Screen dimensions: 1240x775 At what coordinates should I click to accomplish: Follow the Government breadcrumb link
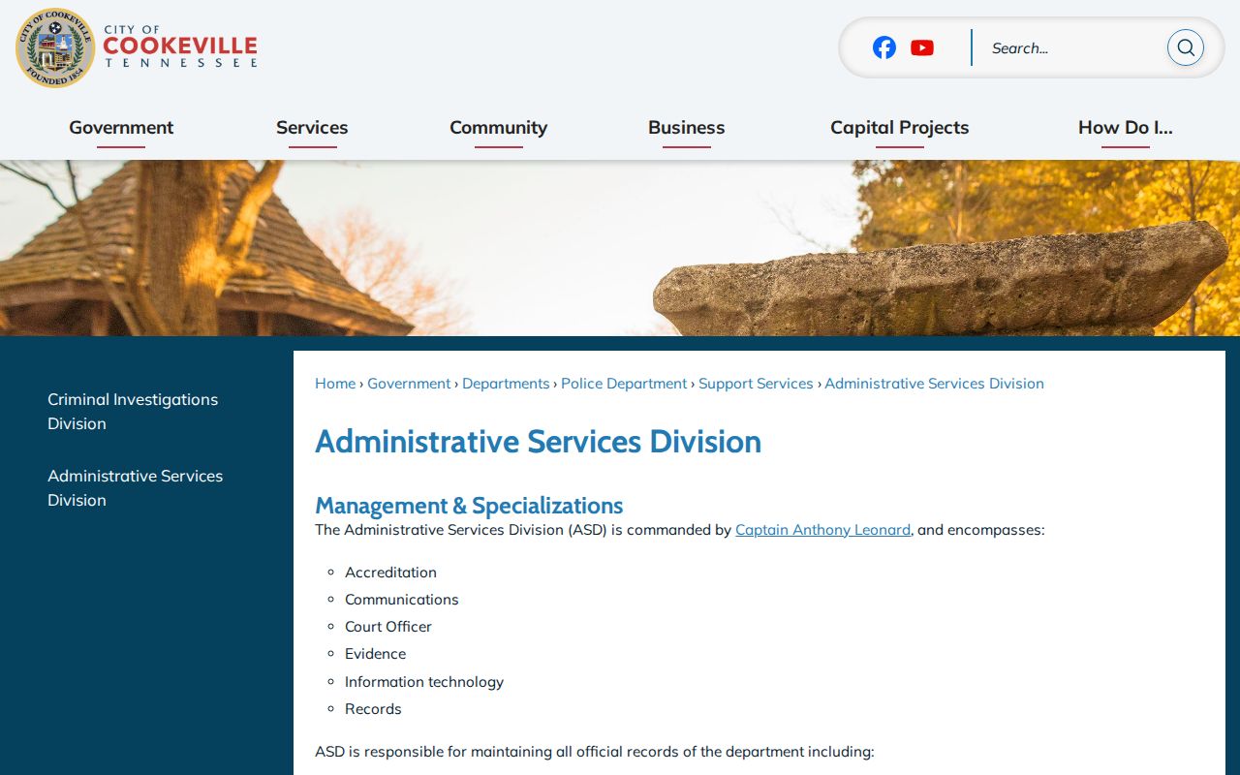[x=409, y=384]
